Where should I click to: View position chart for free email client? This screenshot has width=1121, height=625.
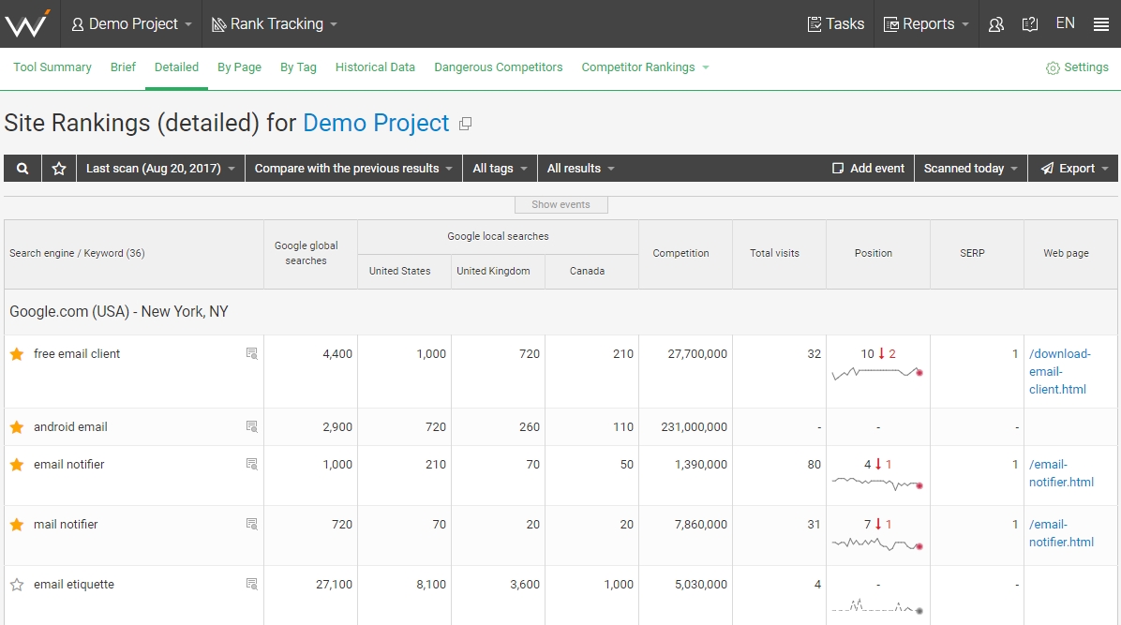(x=877, y=373)
